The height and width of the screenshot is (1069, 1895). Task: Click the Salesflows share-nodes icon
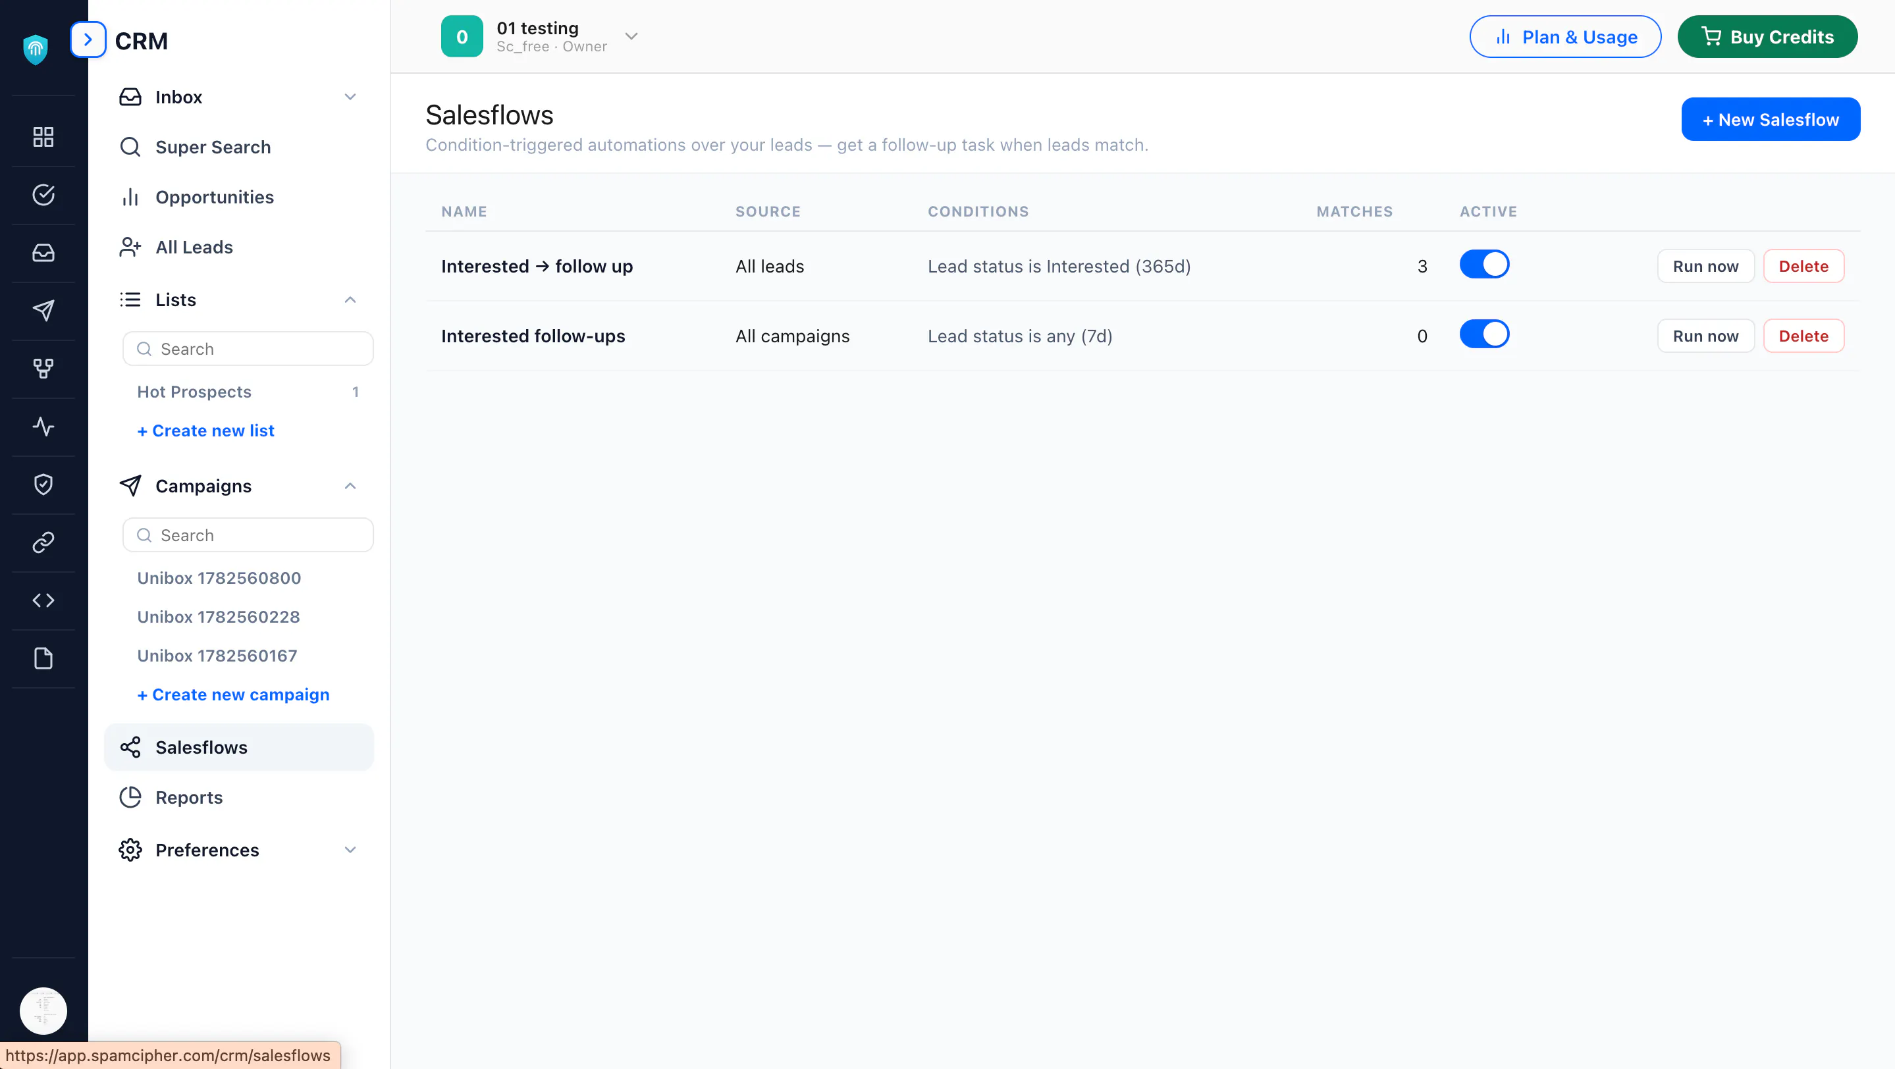click(x=130, y=748)
